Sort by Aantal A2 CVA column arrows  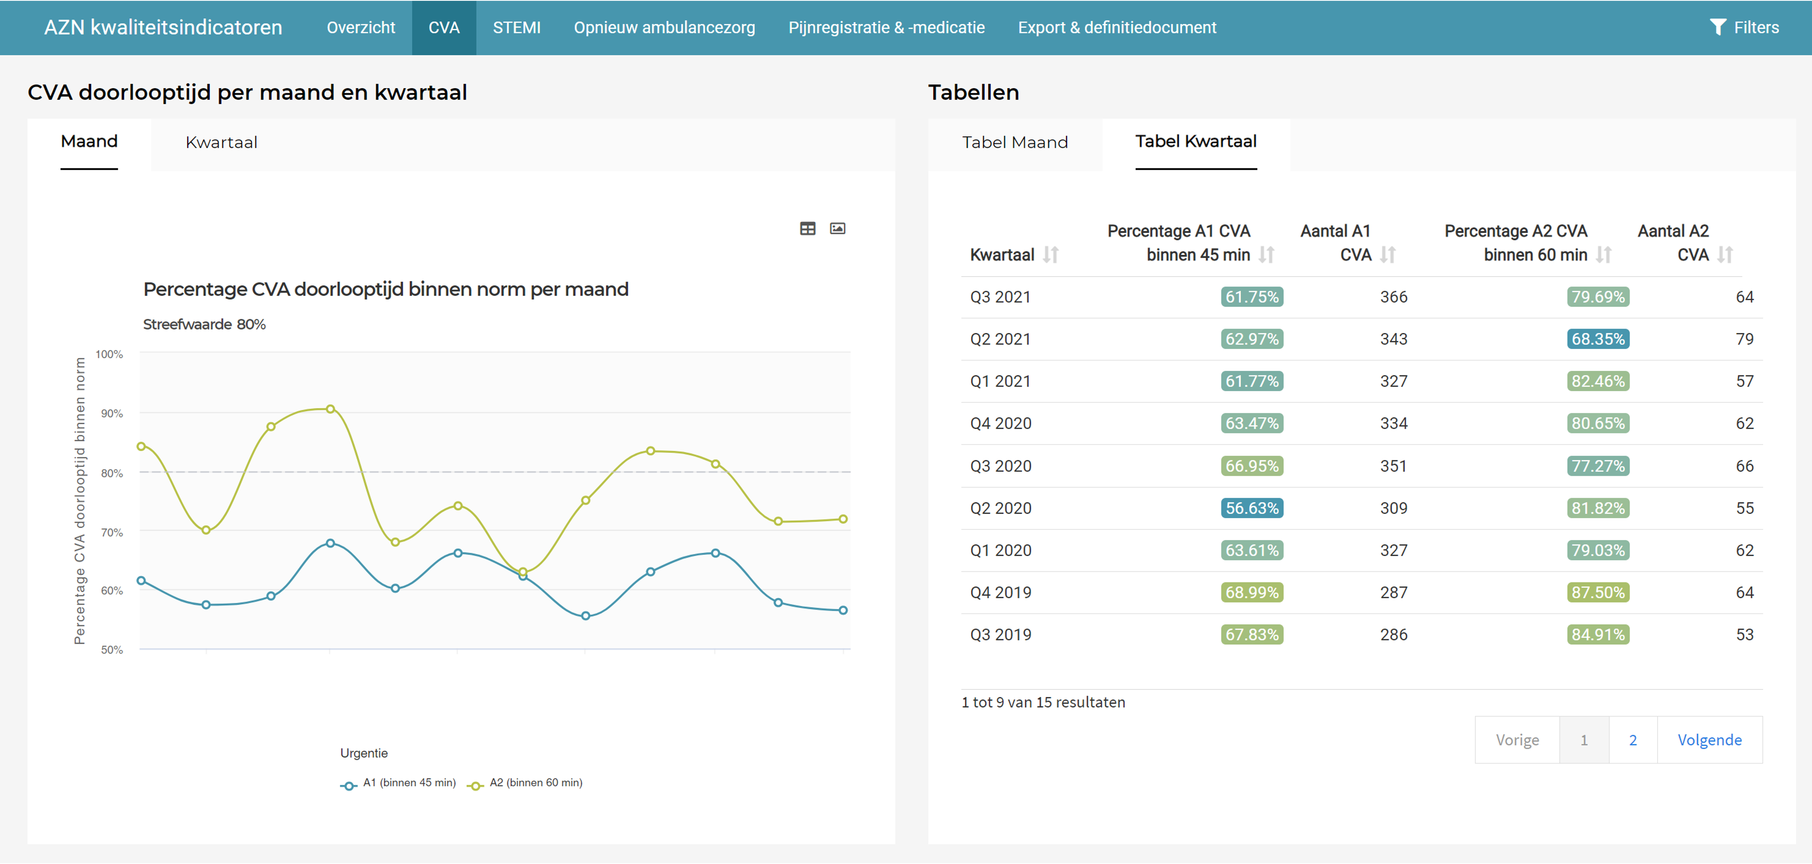[x=1725, y=254]
